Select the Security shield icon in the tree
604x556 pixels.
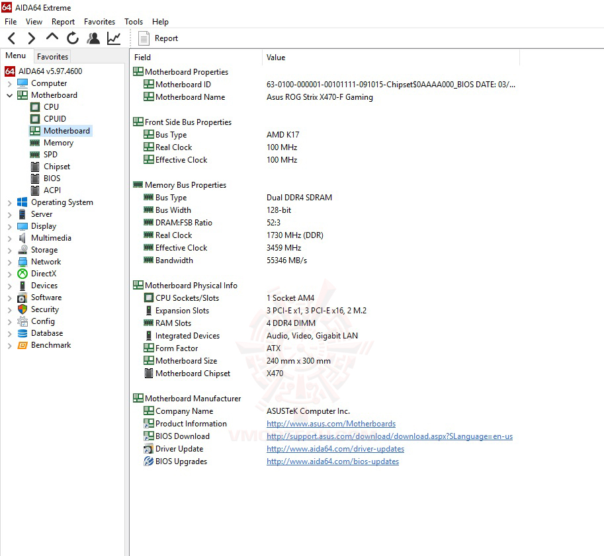tap(22, 309)
